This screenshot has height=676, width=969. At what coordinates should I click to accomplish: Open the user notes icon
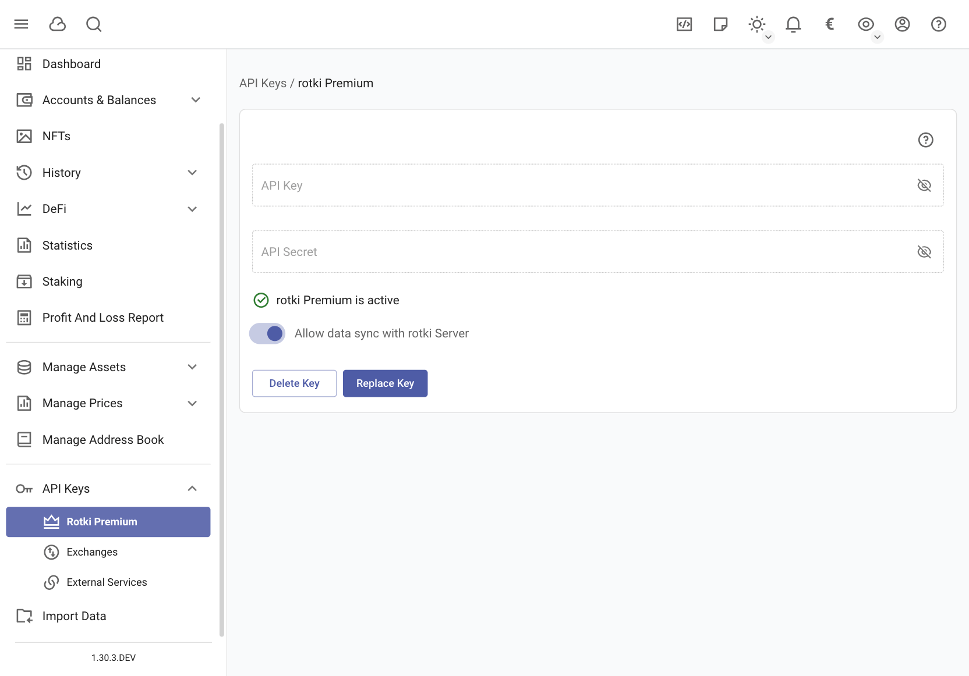tap(720, 24)
